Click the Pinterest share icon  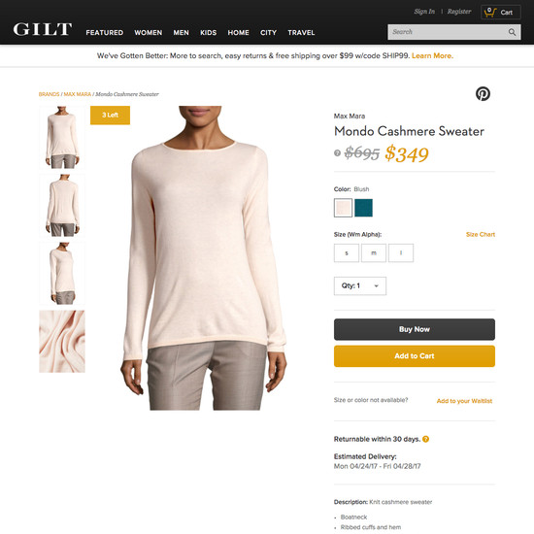coord(483,93)
